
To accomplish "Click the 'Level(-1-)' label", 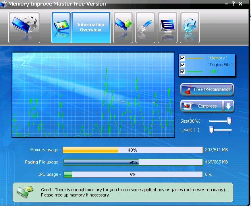I will [x=190, y=130].
